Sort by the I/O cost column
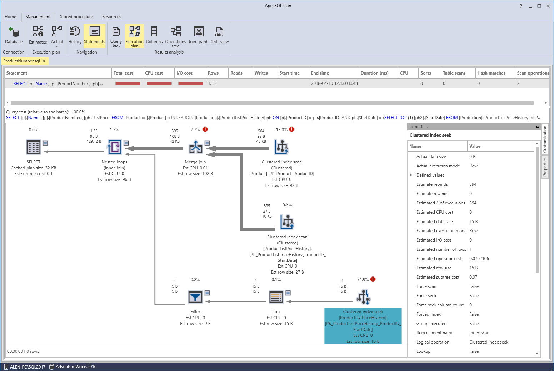Viewport: 554px width, 371px height. point(190,73)
